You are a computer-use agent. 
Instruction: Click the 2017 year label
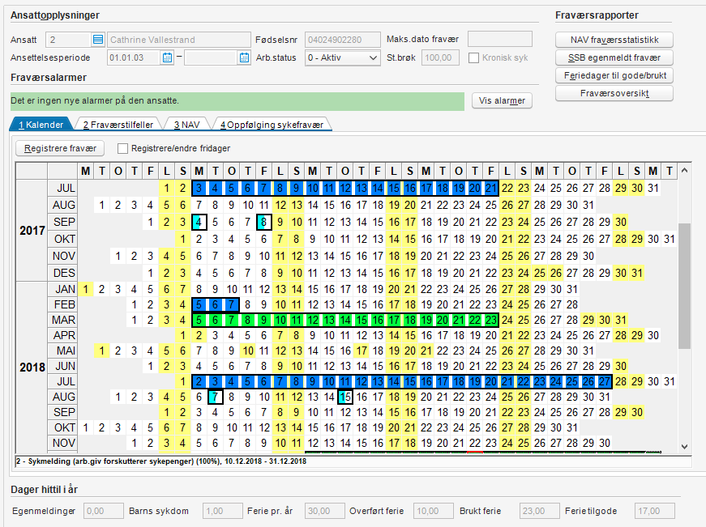(x=32, y=231)
